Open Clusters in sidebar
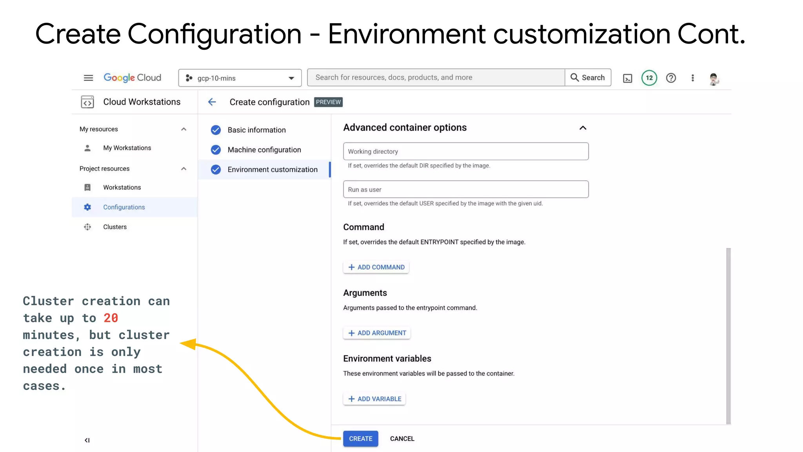The image size is (803, 452). [115, 227]
